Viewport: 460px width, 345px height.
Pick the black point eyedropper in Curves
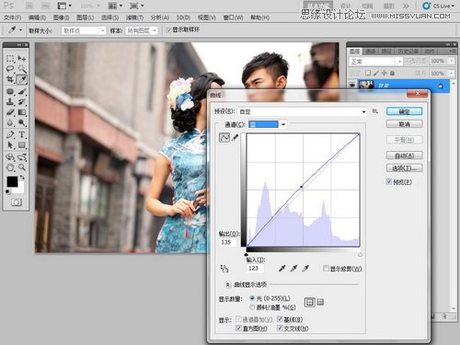click(282, 269)
